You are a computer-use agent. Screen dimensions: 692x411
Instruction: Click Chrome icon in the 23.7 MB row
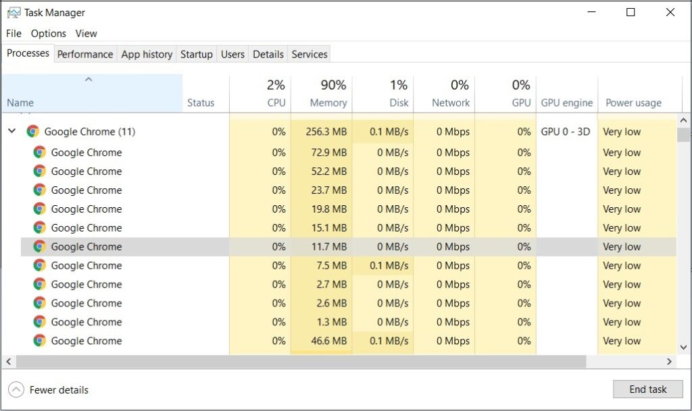39,190
